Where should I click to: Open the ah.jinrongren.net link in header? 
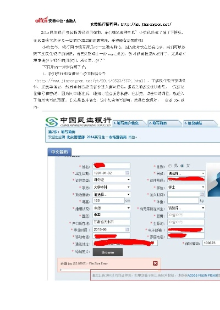click(146, 25)
